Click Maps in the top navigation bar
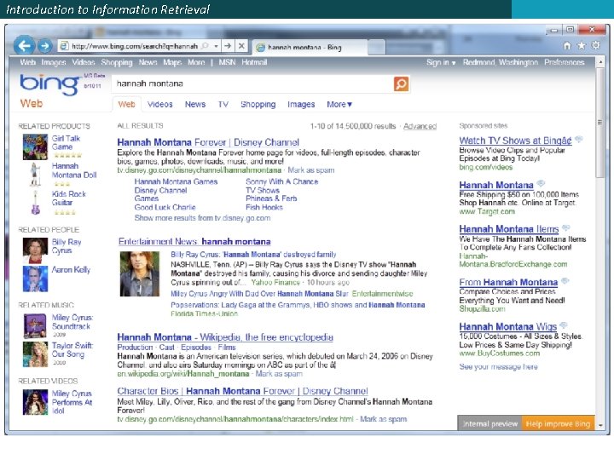 [172, 62]
